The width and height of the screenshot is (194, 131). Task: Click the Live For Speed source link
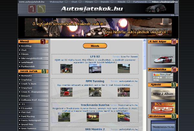pos(129,57)
